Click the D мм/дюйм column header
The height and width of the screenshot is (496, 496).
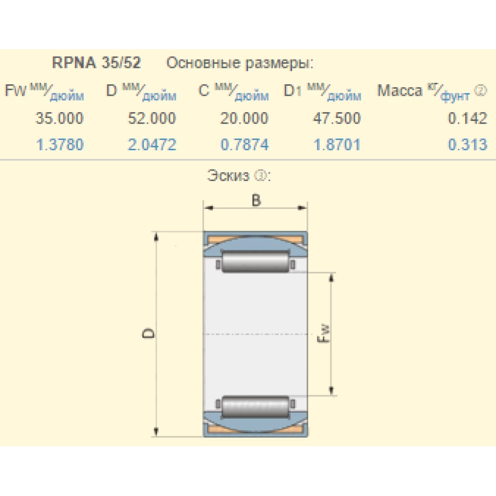[141, 91]
